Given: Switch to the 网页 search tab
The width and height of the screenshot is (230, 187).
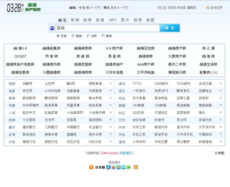Looking at the screenshot, I should [x=63, y=20].
